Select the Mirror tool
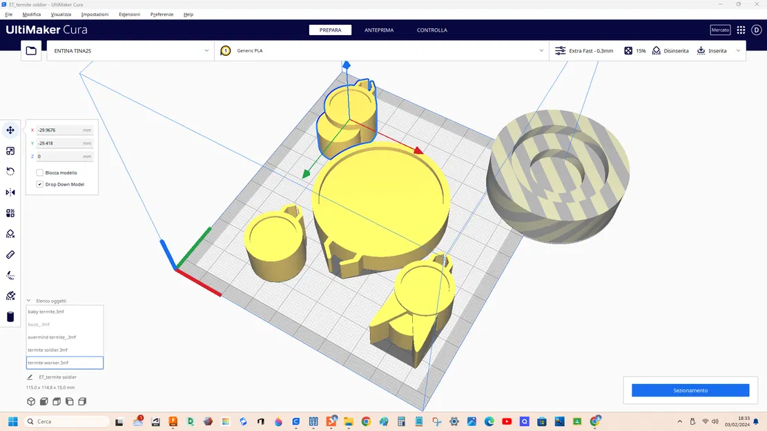Screen dimensions: 767x431 (x=10, y=192)
